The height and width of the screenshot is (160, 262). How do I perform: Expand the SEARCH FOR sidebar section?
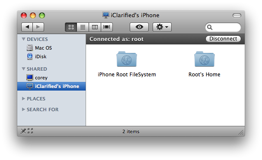(x=23, y=110)
